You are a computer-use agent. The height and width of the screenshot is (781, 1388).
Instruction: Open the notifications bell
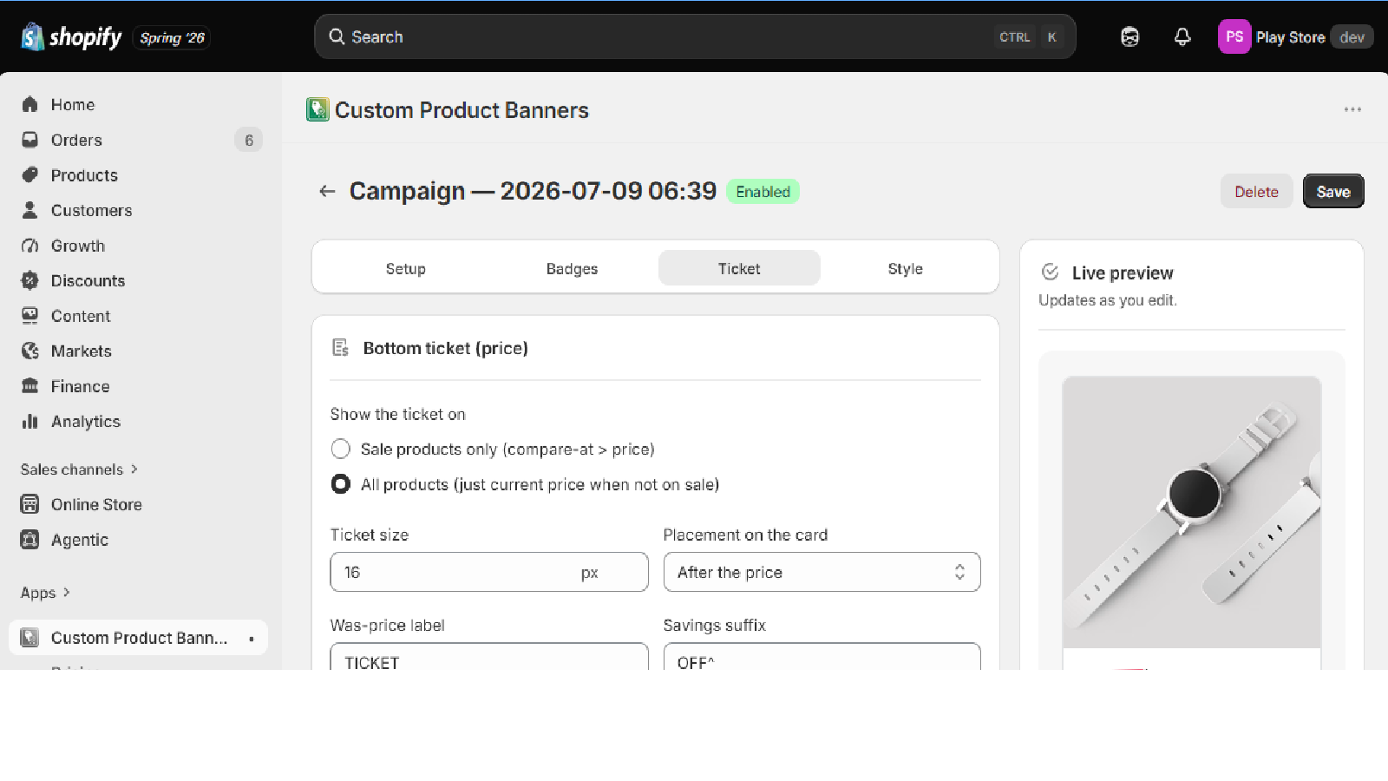tap(1182, 36)
